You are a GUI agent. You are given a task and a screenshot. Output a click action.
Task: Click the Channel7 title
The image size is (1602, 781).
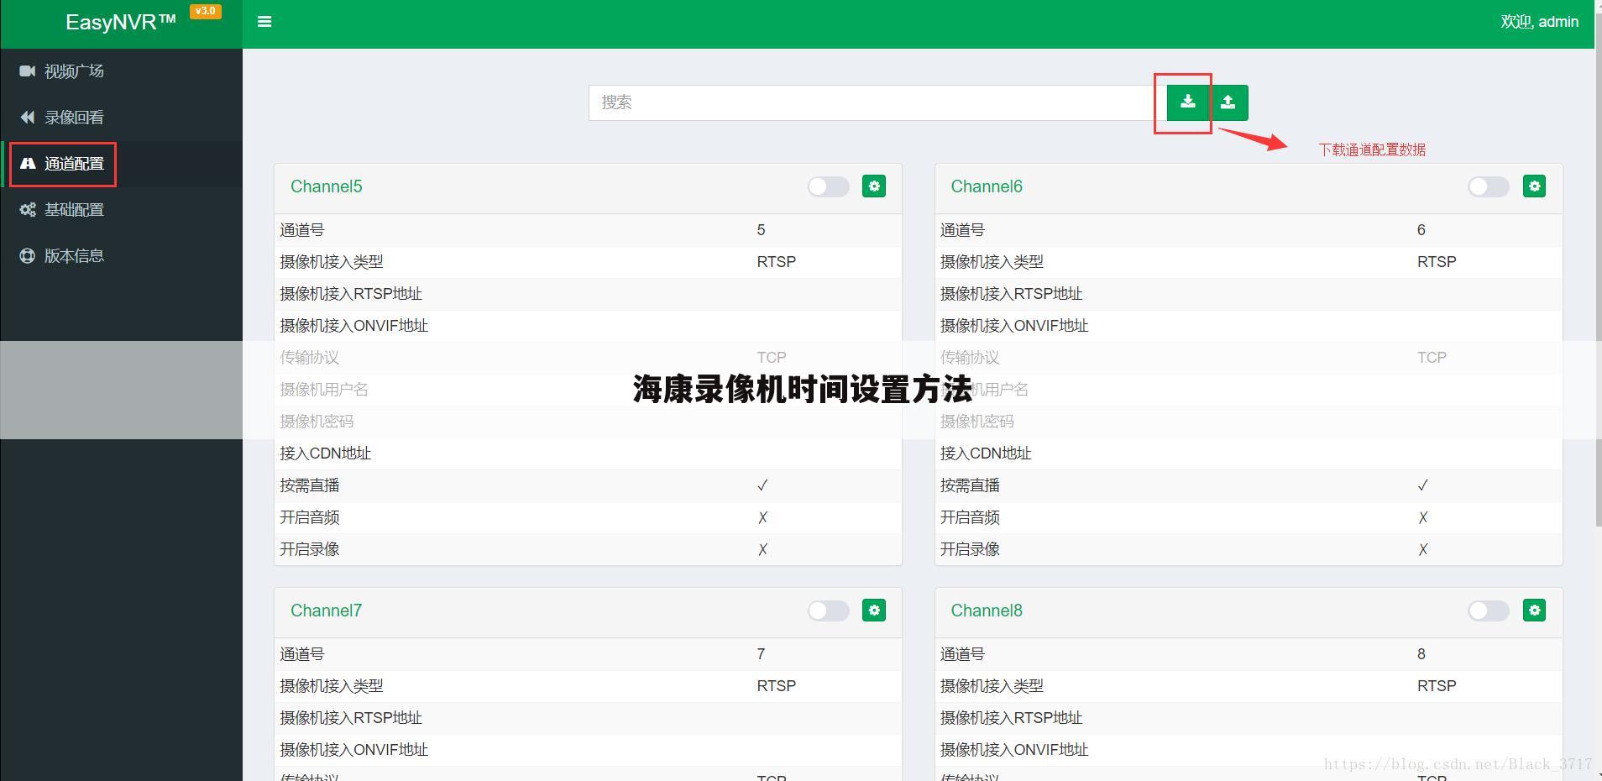click(x=327, y=611)
